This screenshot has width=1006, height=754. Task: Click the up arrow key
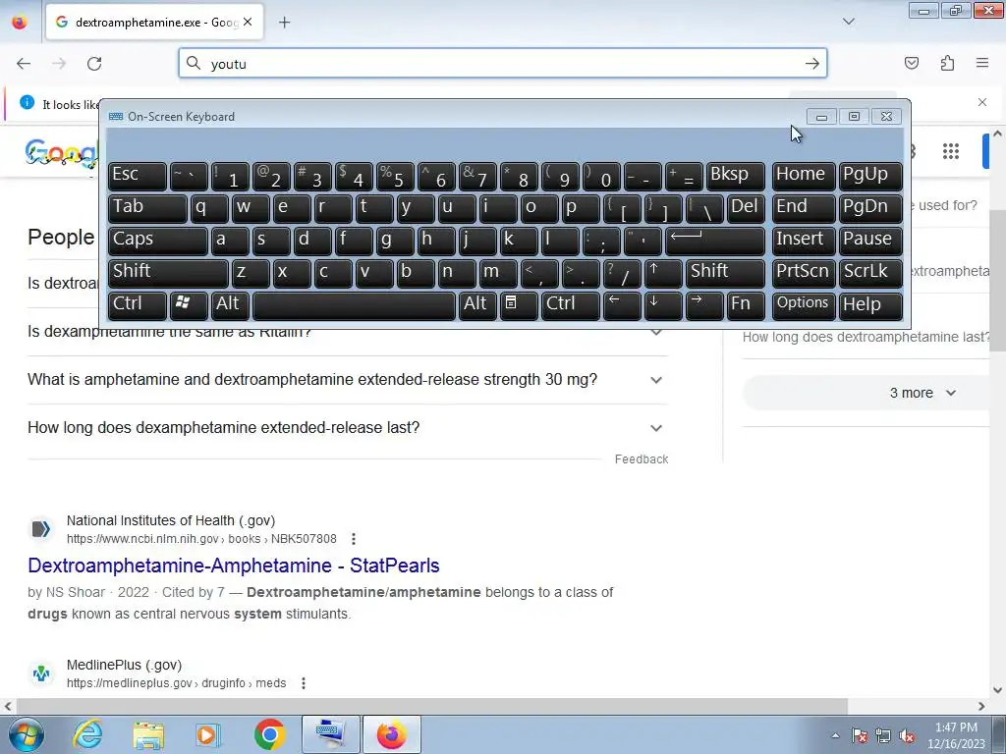click(x=663, y=273)
